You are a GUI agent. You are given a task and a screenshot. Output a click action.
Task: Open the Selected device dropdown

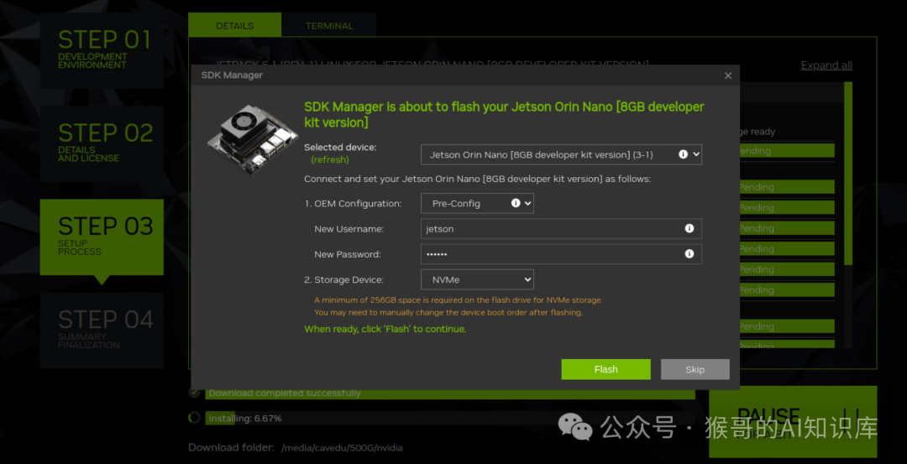(561, 154)
